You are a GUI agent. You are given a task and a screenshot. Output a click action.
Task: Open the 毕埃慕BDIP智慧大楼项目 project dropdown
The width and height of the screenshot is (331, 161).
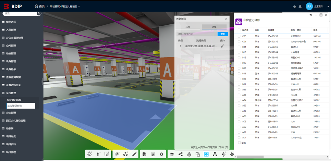tap(65, 7)
